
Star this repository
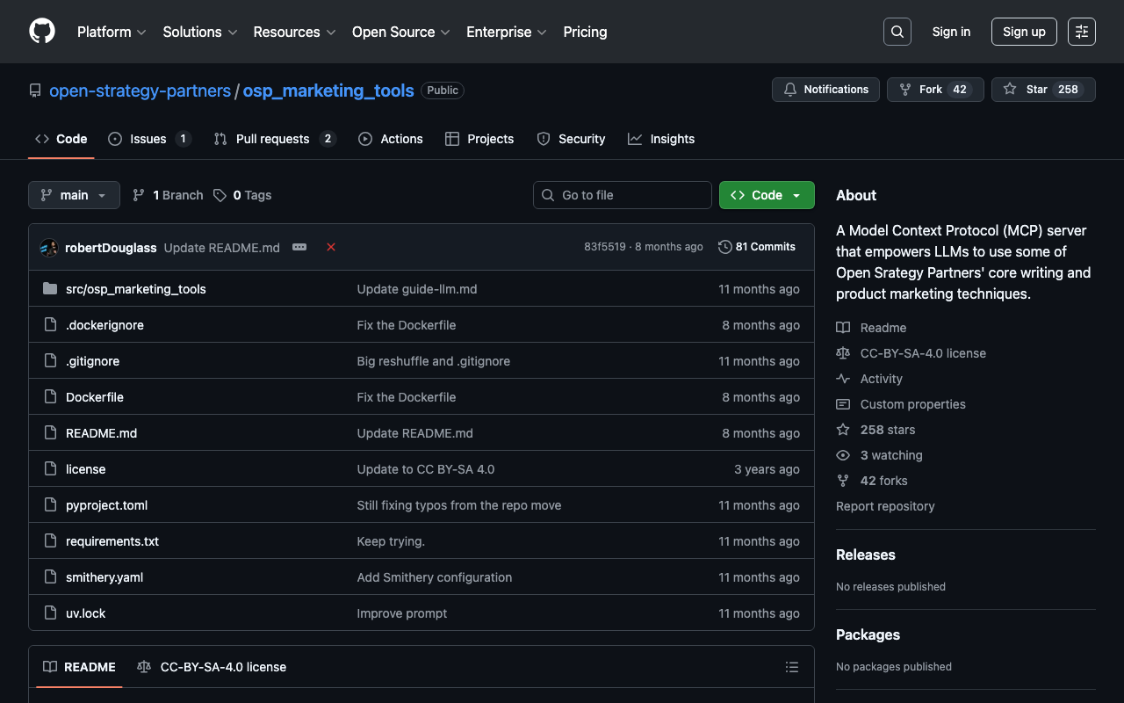(1043, 90)
